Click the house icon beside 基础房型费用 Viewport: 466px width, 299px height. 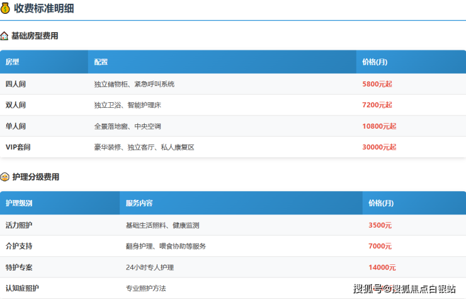(4, 37)
